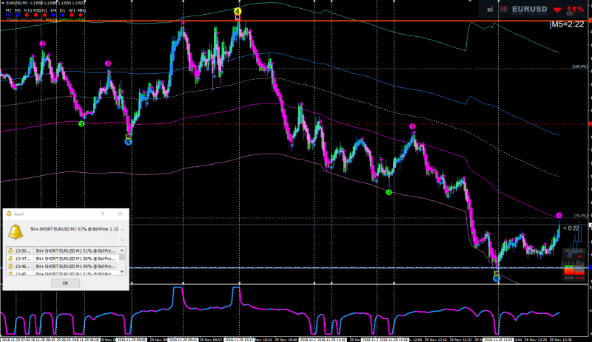The image size is (592, 342).
Task: Click the EURUSD,M1 price header text
Action: pos(46,3)
